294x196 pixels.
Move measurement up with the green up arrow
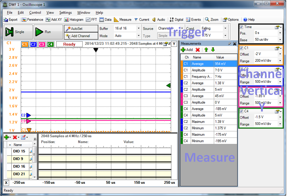[206, 50]
